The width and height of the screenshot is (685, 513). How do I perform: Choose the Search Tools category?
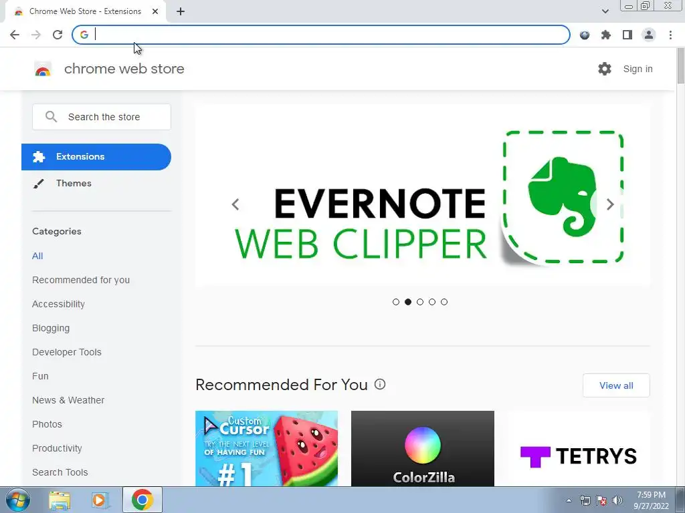point(60,472)
